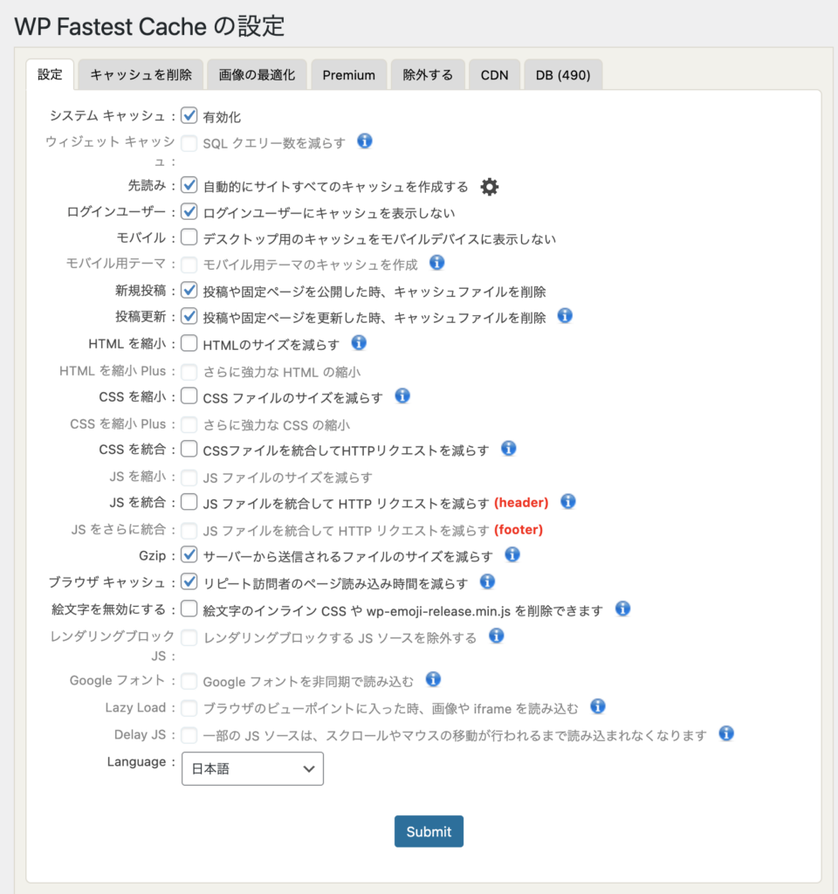Switch to the キャッシュを削除 tab
Viewport: 838px width, 894px height.
[141, 74]
